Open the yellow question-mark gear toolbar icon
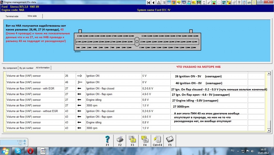The image size is (274, 155). [229, 3]
